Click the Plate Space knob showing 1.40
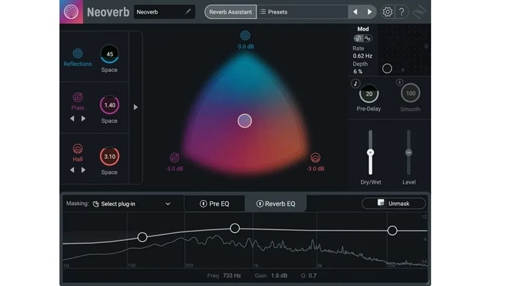This screenshot has width=508, height=286. coord(109,105)
